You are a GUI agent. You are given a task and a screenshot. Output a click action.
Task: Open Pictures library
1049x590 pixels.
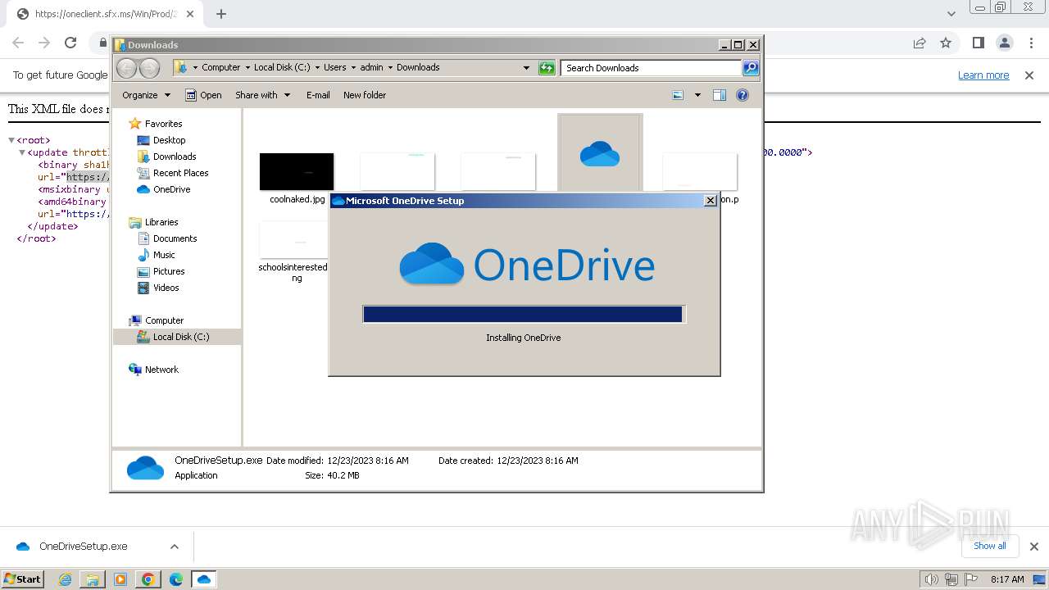pyautogui.click(x=161, y=271)
